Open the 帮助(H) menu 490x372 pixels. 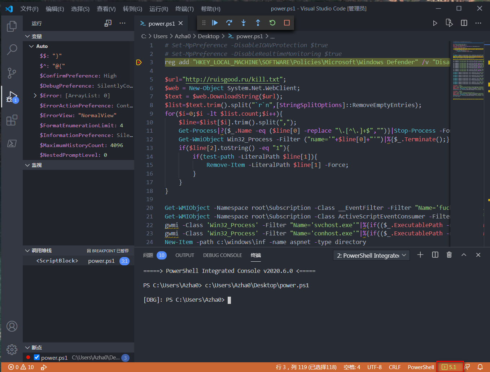point(211,9)
